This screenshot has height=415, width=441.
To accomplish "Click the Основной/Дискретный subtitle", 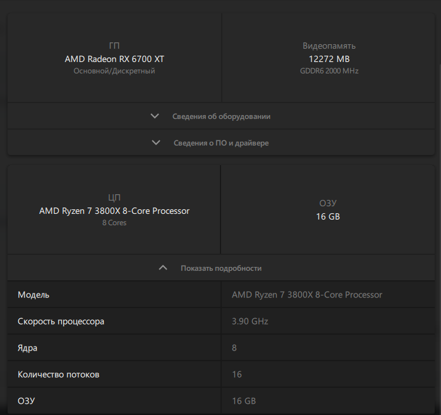I will (x=114, y=71).
